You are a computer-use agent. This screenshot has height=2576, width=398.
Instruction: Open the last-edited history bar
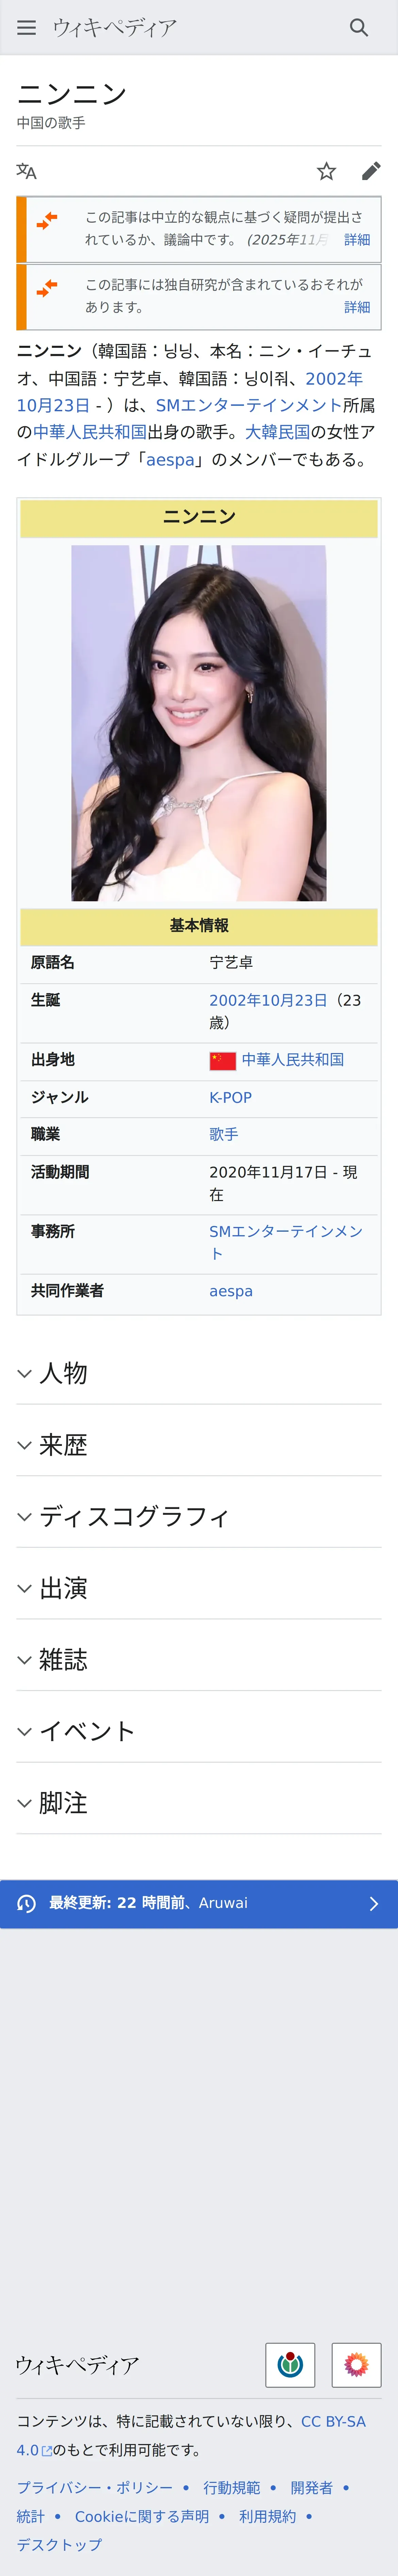pyautogui.click(x=199, y=1903)
